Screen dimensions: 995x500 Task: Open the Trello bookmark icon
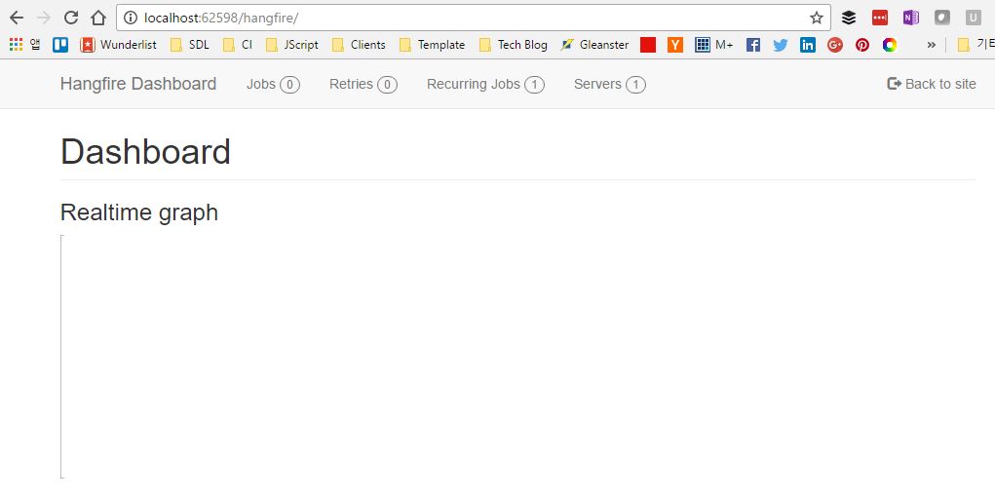tap(60, 45)
